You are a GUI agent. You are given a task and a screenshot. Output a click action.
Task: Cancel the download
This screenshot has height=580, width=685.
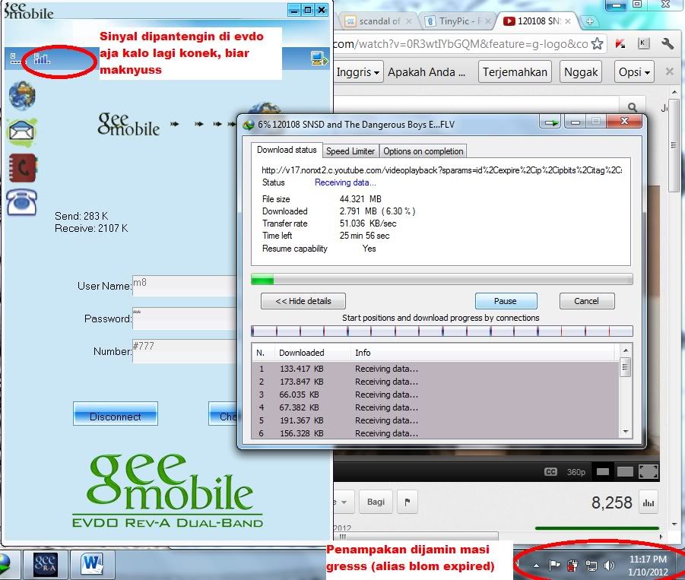[586, 301]
